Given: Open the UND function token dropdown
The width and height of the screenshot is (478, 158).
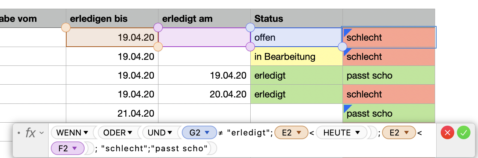Looking at the screenshot, I should point(170,132).
